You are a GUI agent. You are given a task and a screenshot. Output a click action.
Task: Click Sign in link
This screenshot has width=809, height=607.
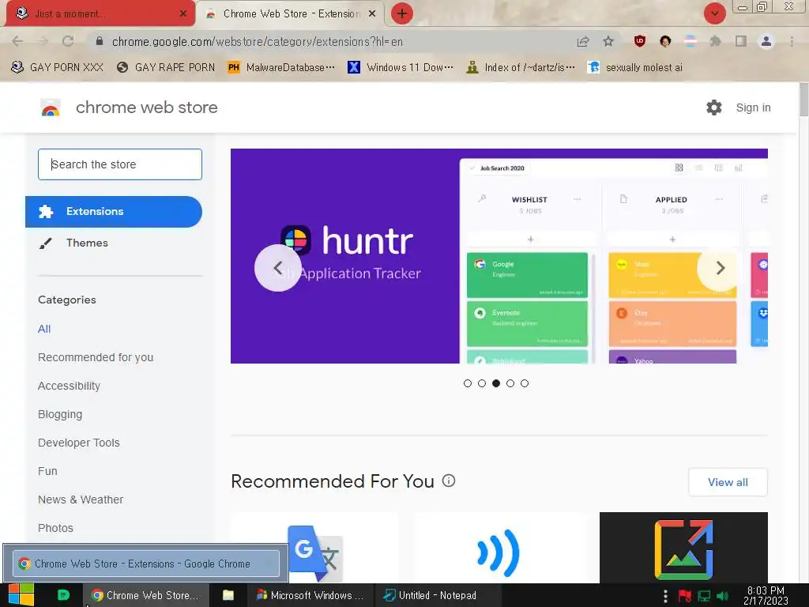coord(753,107)
